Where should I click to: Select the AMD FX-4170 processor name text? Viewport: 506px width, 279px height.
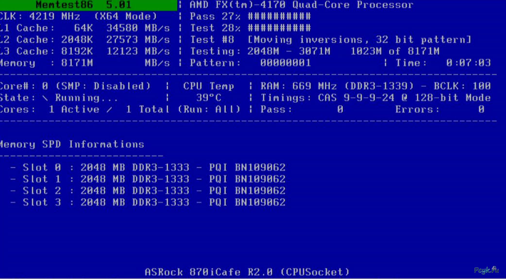pos(301,5)
